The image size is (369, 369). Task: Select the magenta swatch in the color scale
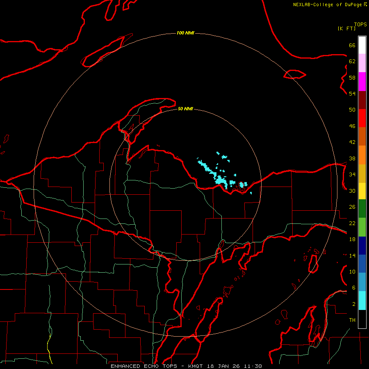click(x=362, y=82)
